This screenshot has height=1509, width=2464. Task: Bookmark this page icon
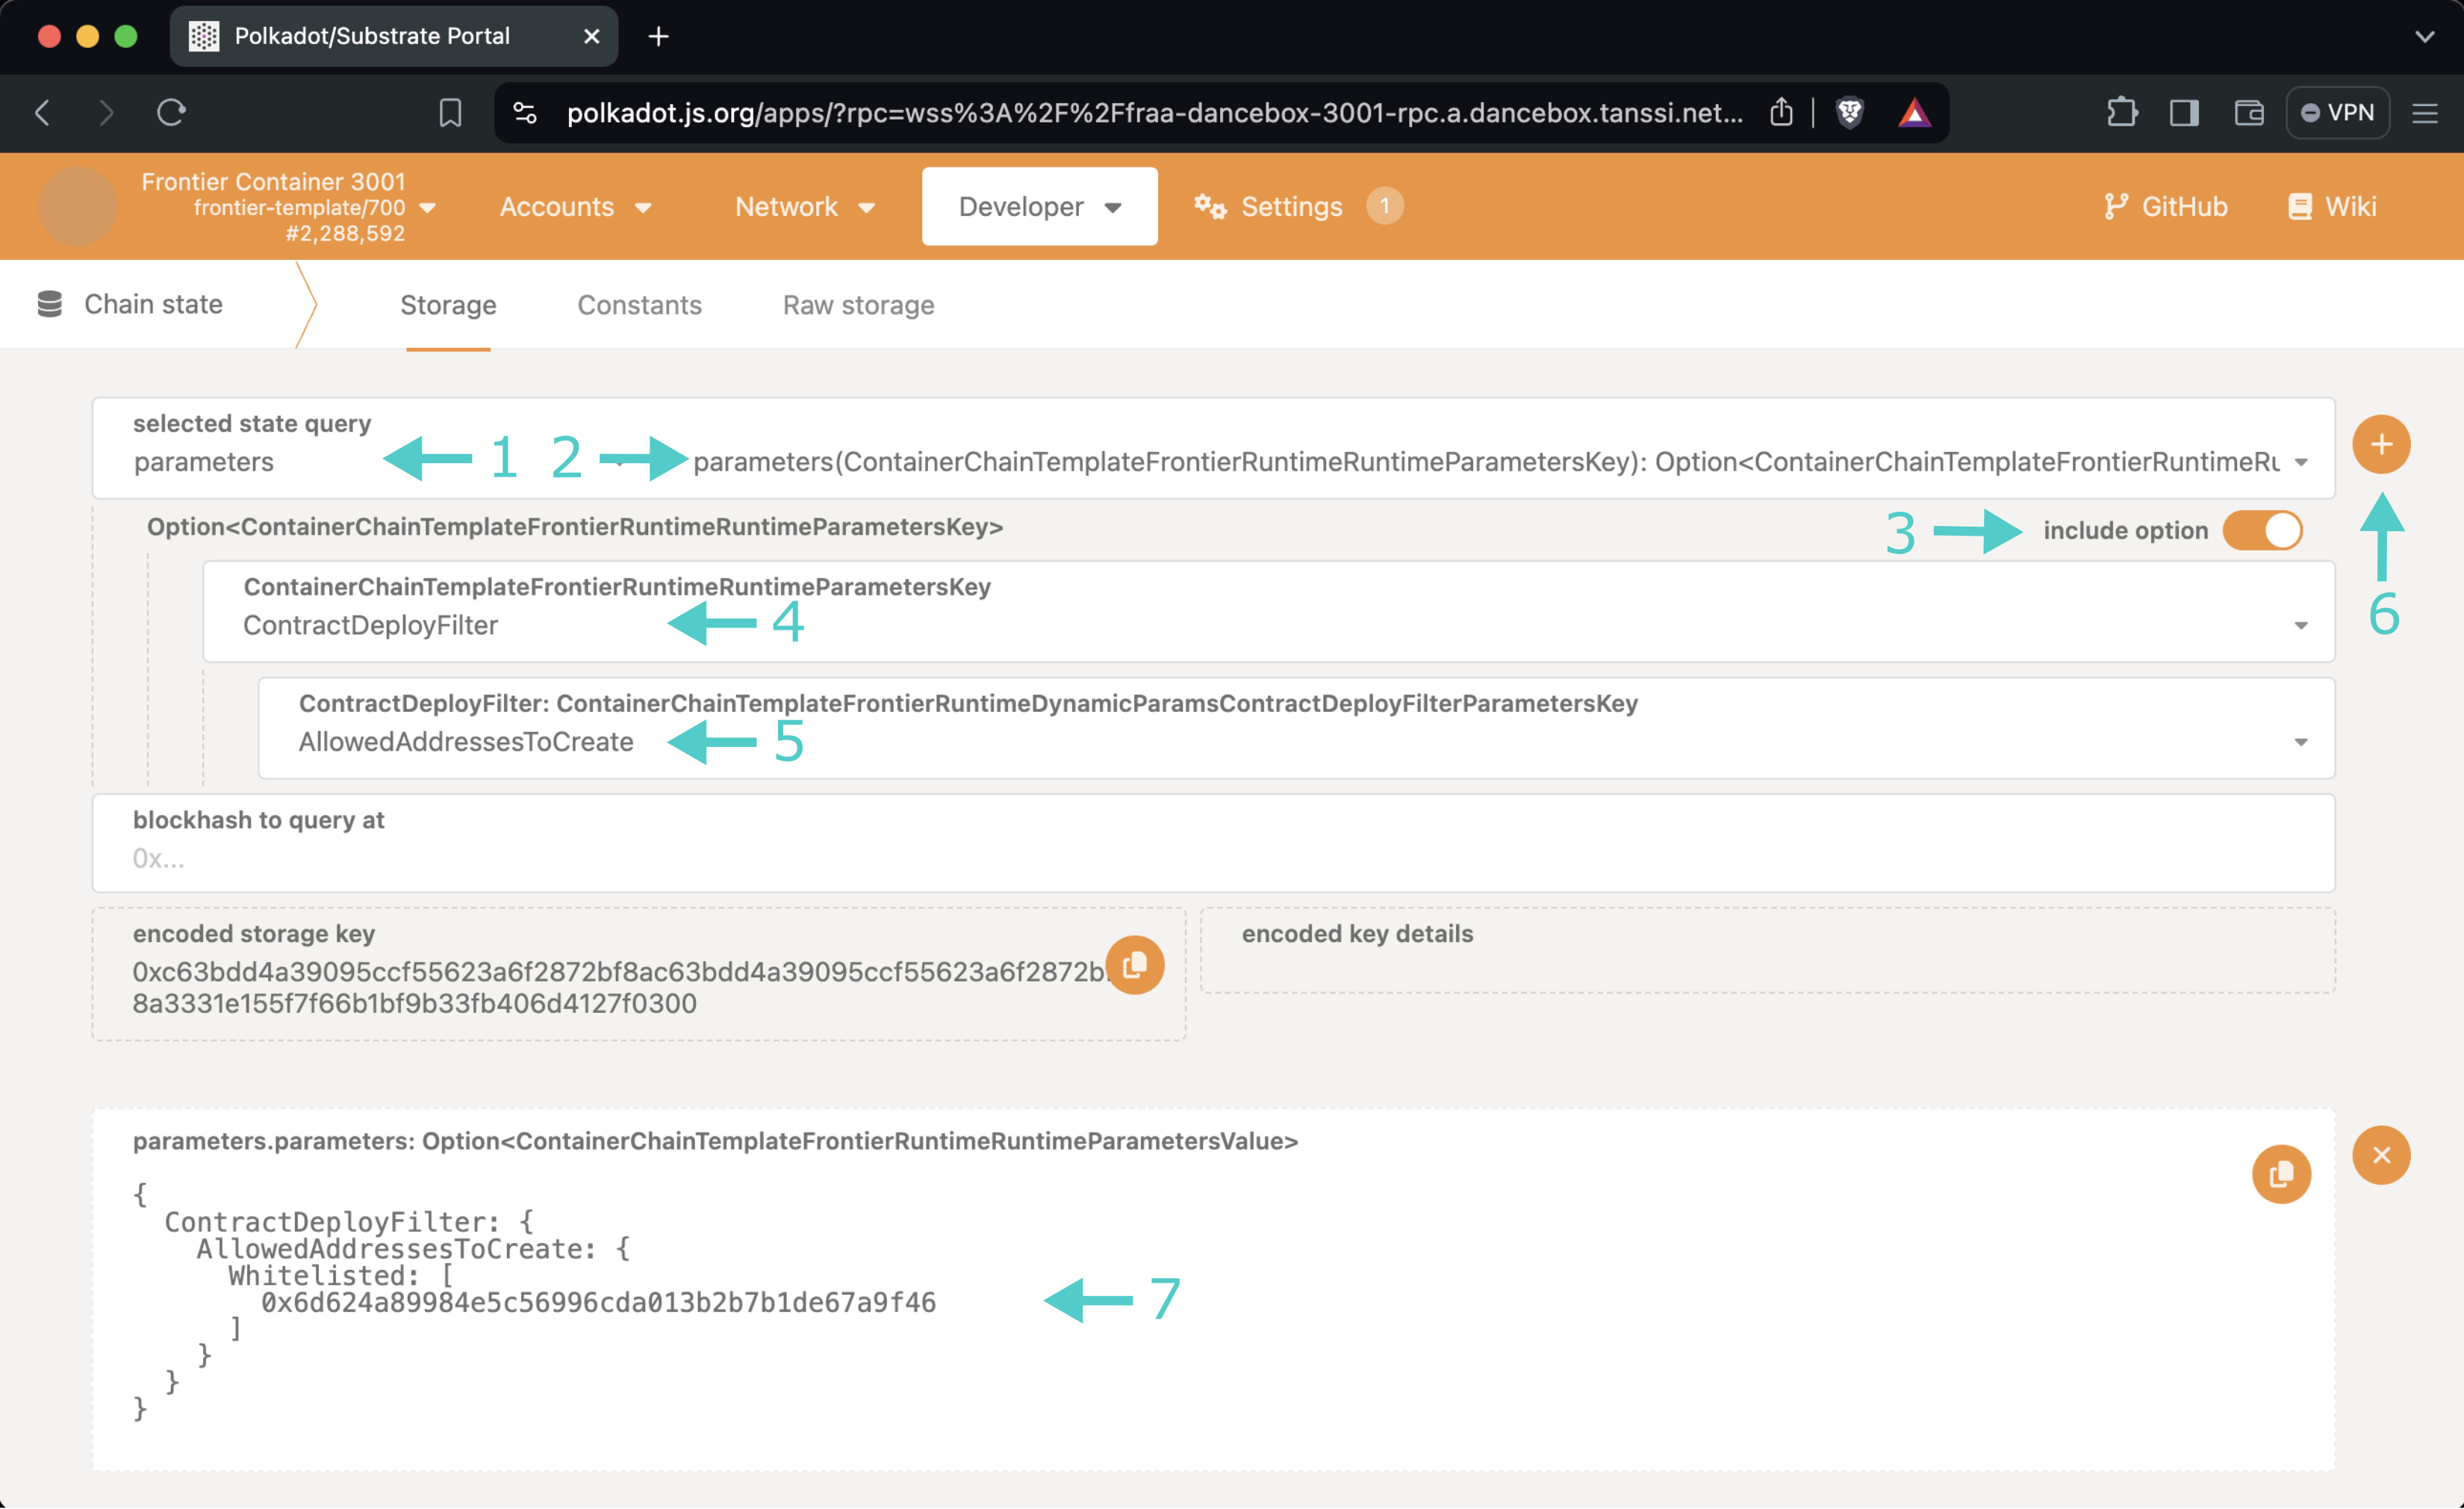point(450,112)
